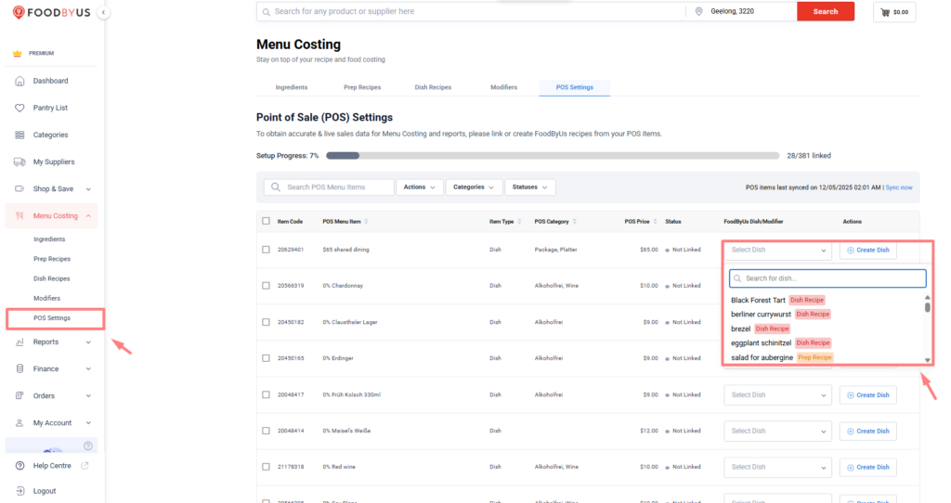Click the Menu Costing cutlery icon
This screenshot has width=951, height=503.
point(20,215)
